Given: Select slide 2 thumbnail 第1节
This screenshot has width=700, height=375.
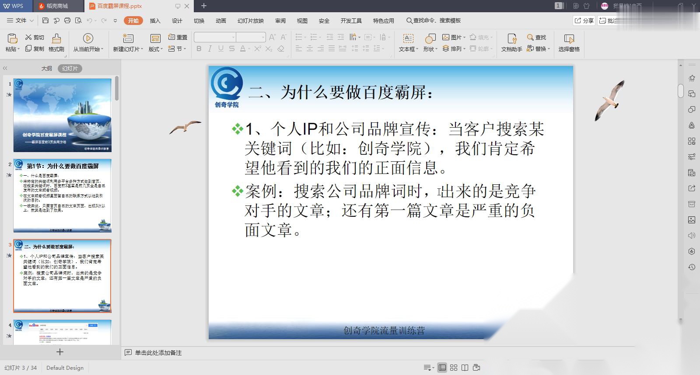Looking at the screenshot, I should 63,196.
